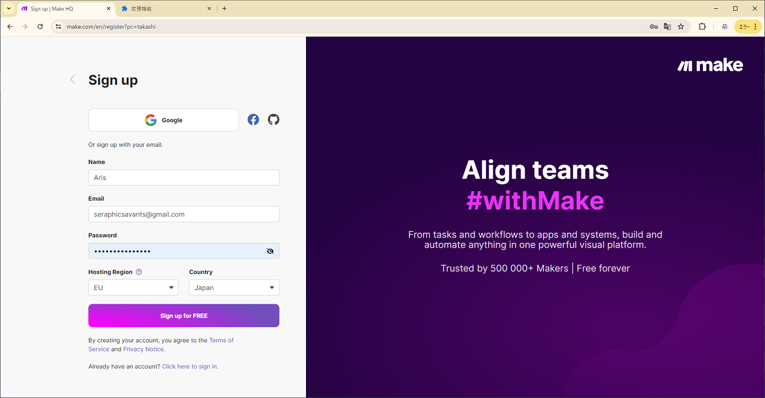Follow Click here to sign in link
Screen dimensions: 765x398
pos(190,366)
